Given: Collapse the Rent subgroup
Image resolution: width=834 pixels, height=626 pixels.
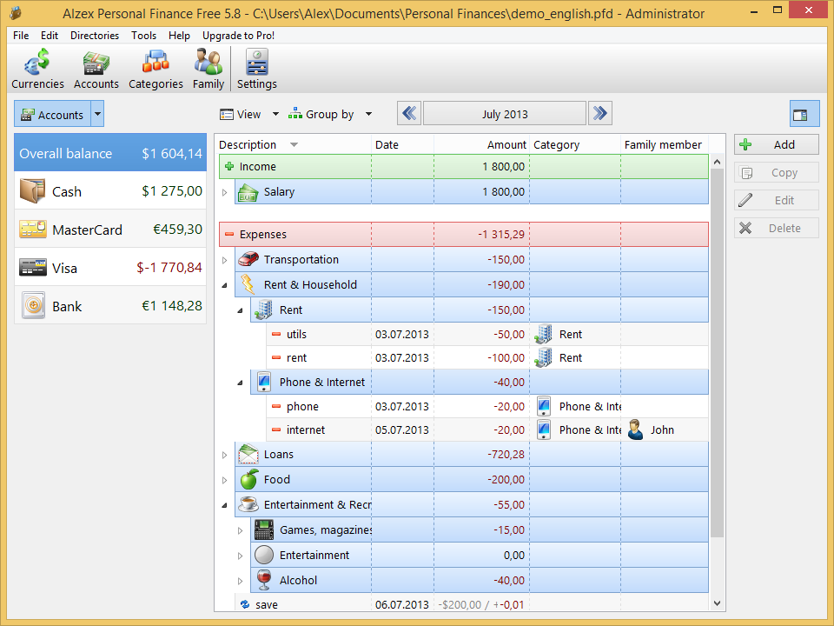Looking at the screenshot, I should pyautogui.click(x=240, y=310).
